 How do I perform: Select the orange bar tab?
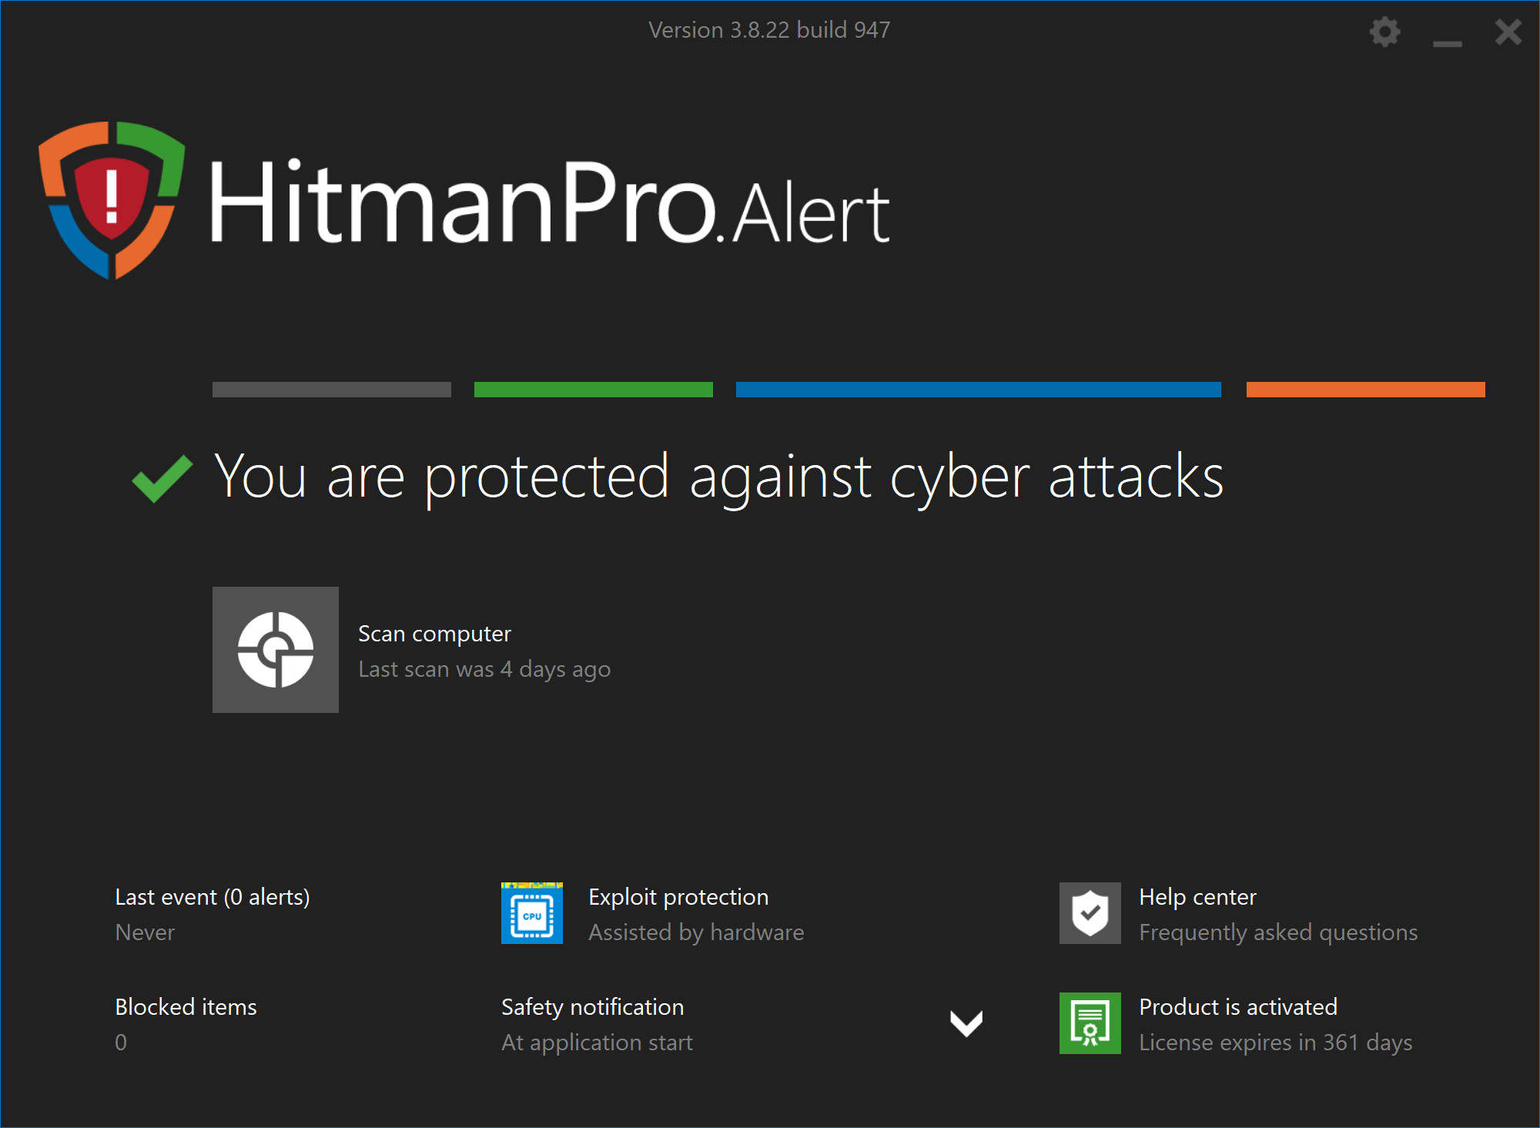[x=1365, y=390]
